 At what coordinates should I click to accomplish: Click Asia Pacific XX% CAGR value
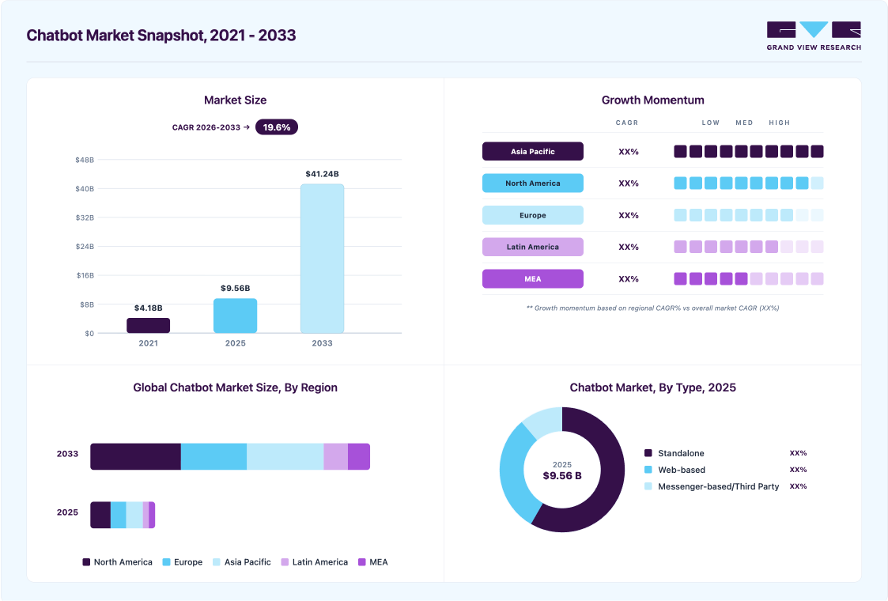(628, 152)
